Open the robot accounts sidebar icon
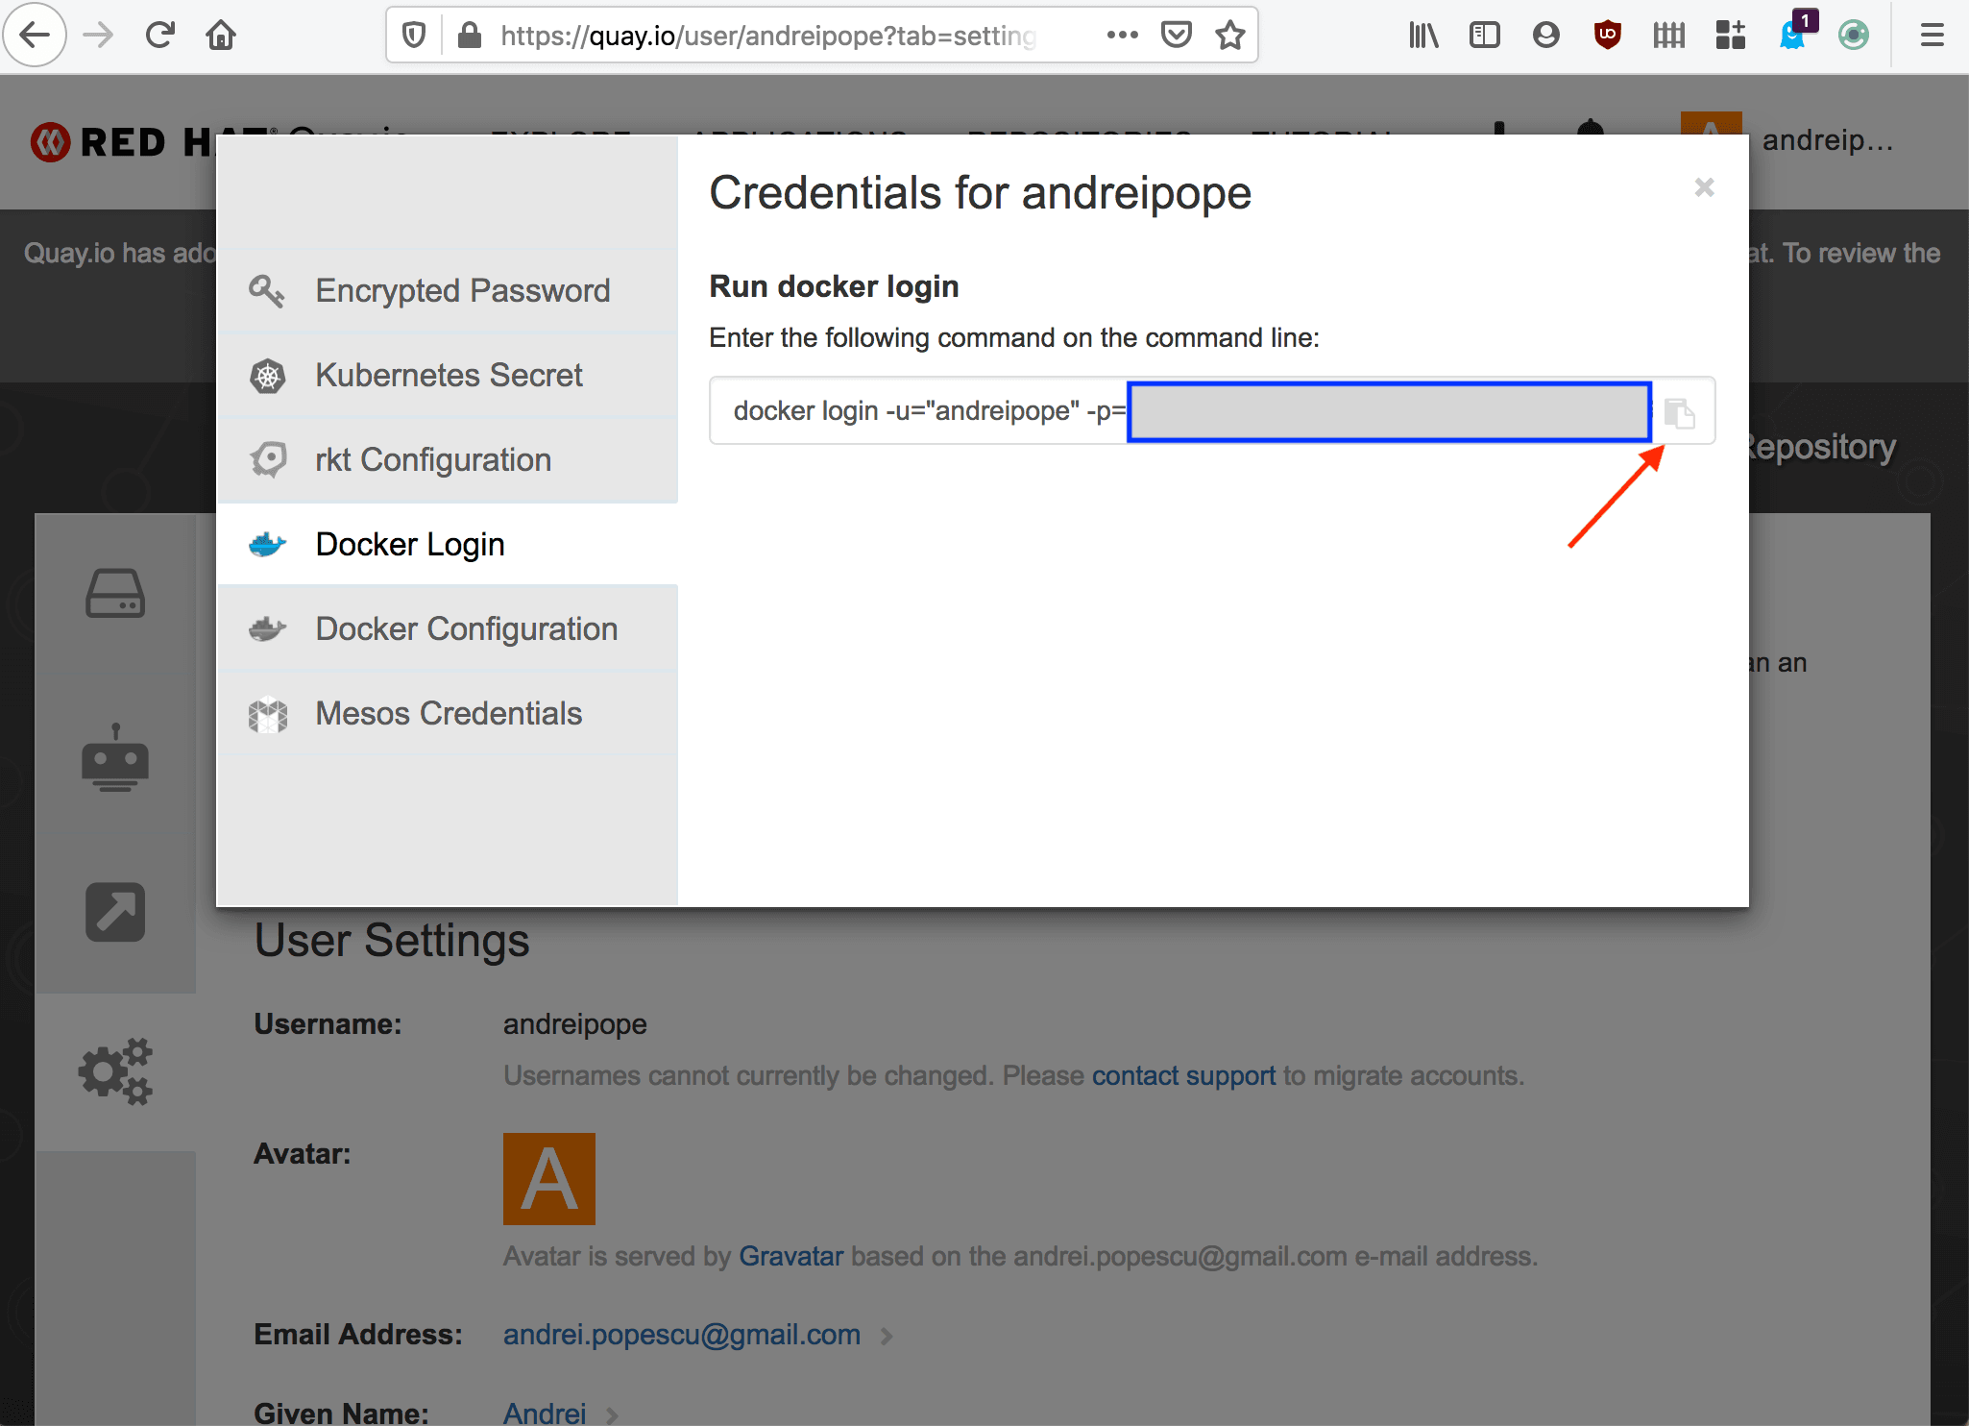 tap(115, 757)
